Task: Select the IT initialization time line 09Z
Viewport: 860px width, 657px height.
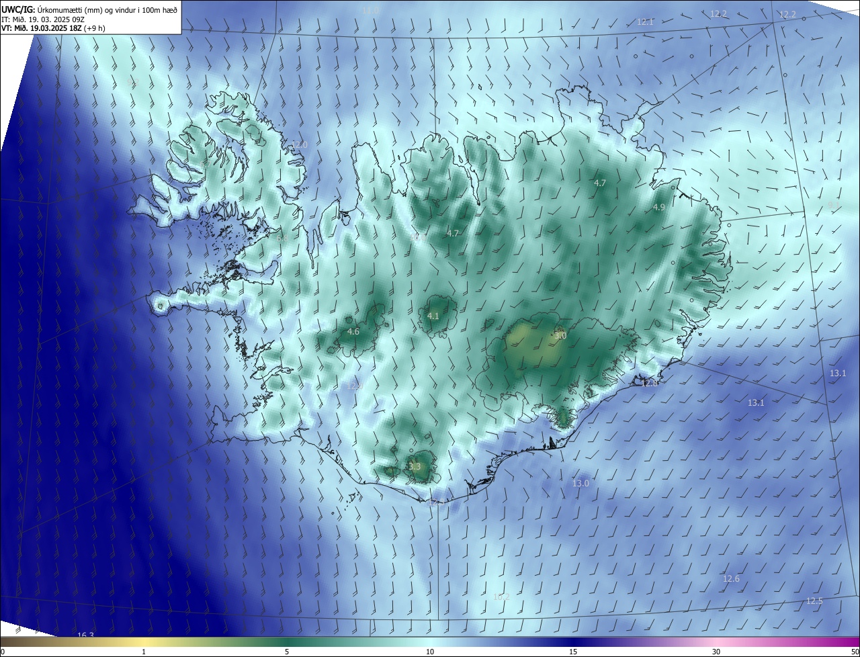Action: tap(42, 19)
